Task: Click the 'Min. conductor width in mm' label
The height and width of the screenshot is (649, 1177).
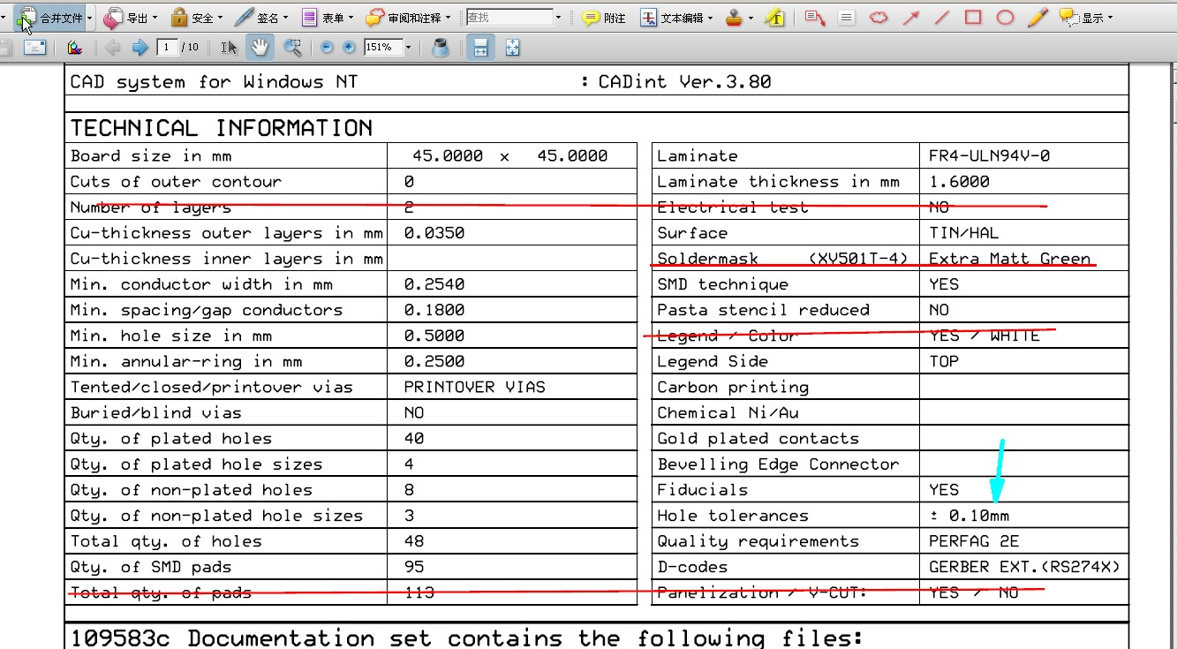Action: (x=201, y=284)
